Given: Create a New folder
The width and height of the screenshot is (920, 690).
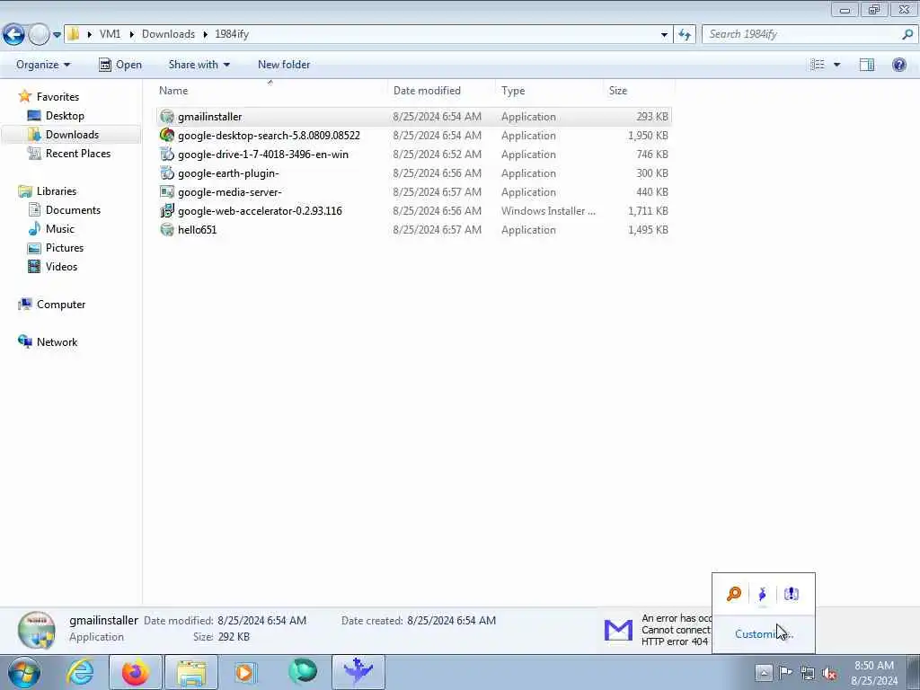Looking at the screenshot, I should 284,65.
